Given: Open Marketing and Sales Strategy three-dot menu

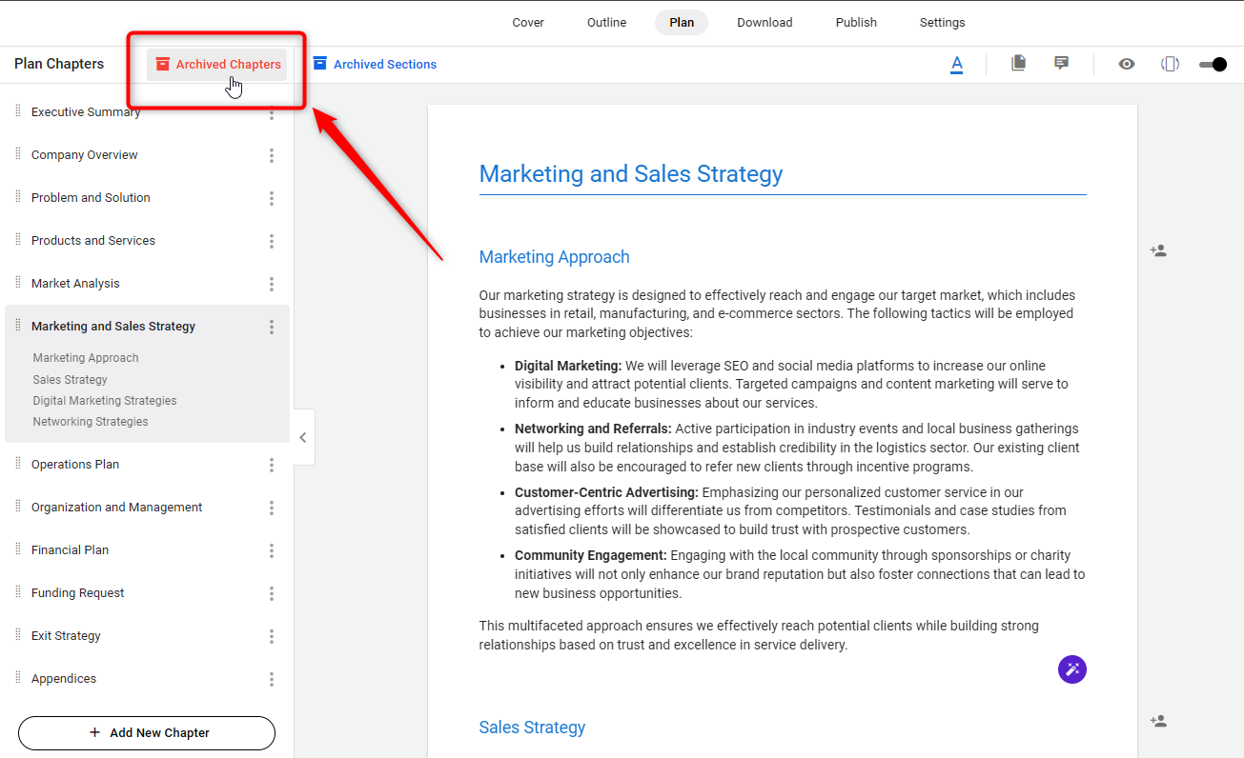Looking at the screenshot, I should (x=272, y=327).
